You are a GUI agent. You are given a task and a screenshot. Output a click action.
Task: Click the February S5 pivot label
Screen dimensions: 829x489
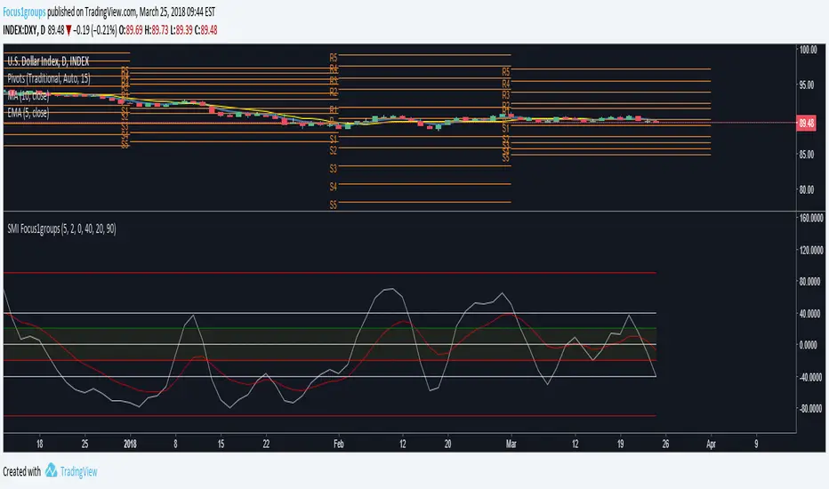pos(333,204)
